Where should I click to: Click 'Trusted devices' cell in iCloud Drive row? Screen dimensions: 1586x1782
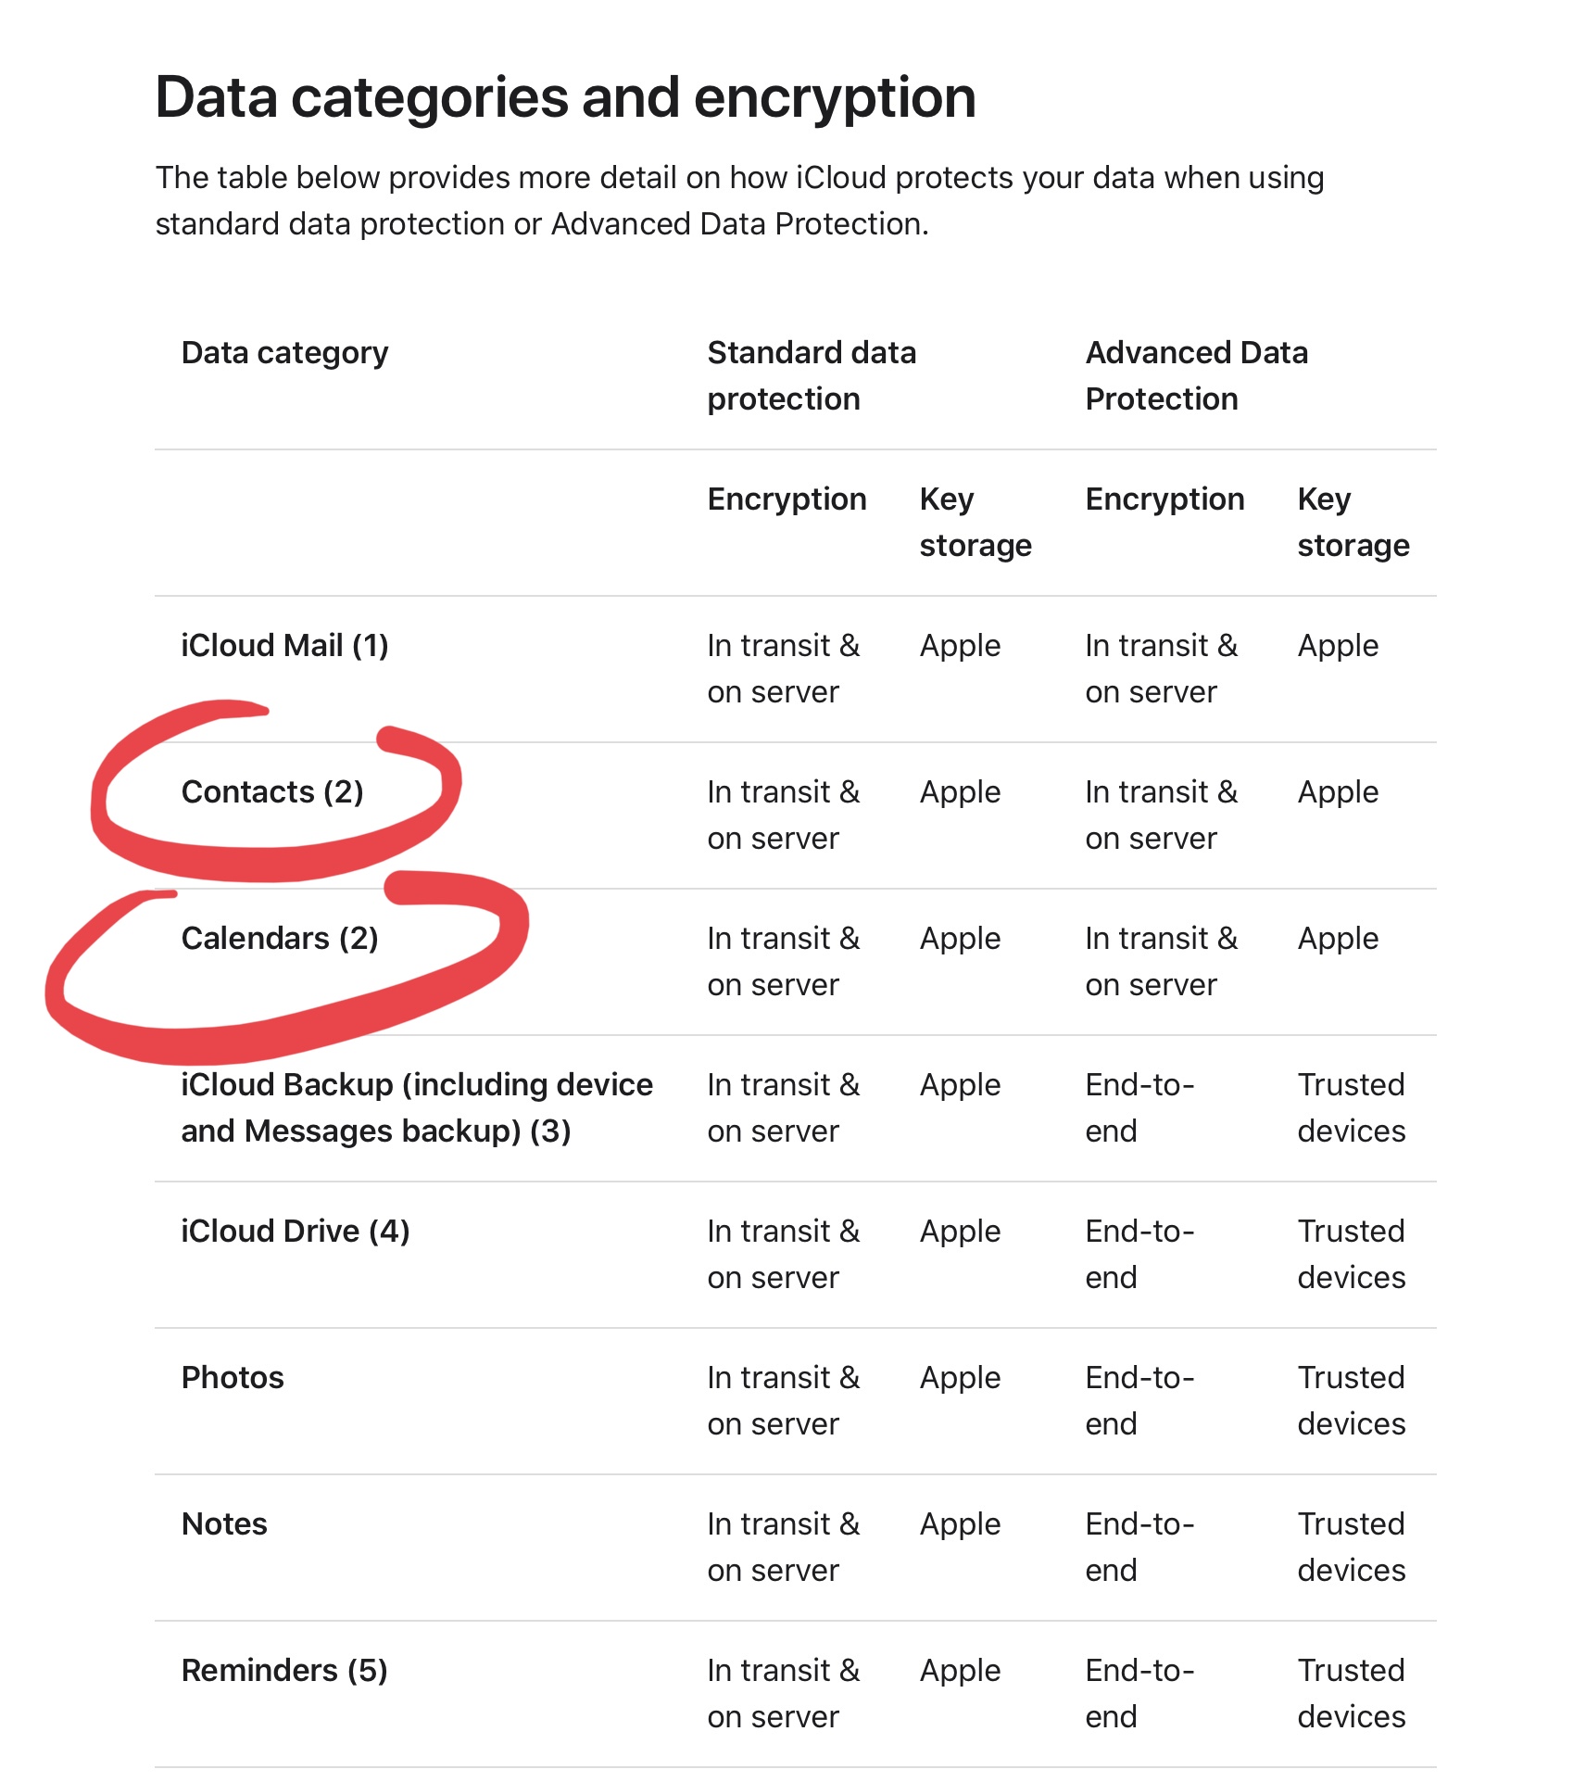1352,1255
